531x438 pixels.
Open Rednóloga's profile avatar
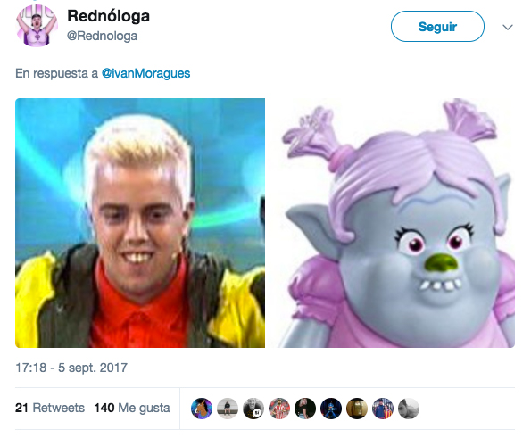(37, 26)
